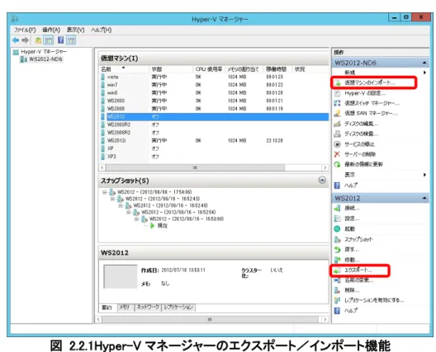Screen dimensions: 436x352
Task: Sort by the 状態 column header
Action: point(171,69)
